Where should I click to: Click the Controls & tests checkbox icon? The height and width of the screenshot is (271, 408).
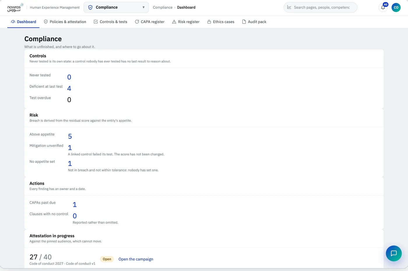point(96,22)
